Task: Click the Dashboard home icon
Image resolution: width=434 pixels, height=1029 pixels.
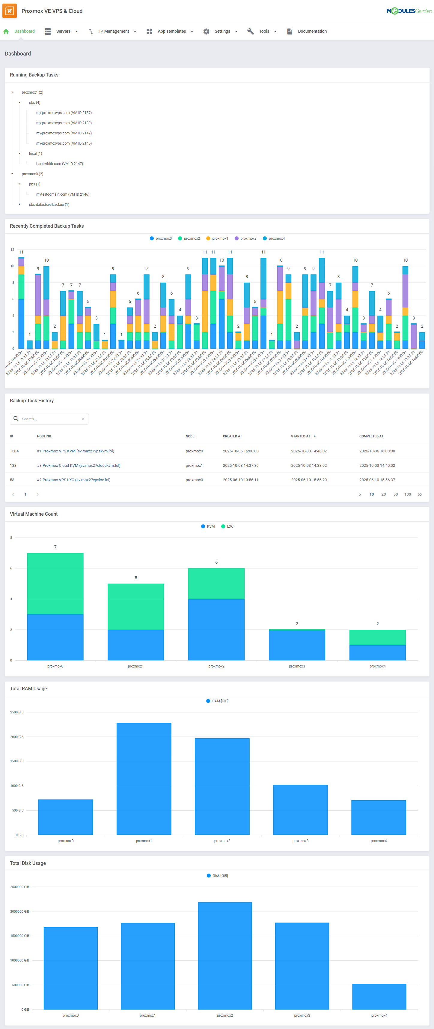Action: tap(6, 31)
